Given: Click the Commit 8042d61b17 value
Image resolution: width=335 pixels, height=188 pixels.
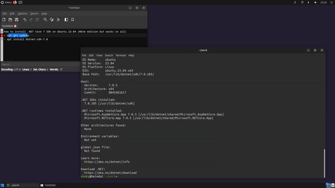Looking at the screenshot, I should (117, 92).
